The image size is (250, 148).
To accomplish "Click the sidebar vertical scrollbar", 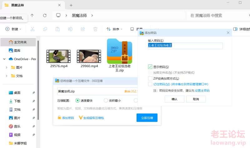I will point(38,80).
